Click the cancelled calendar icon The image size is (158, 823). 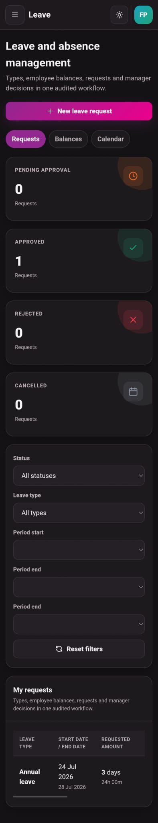click(x=133, y=391)
